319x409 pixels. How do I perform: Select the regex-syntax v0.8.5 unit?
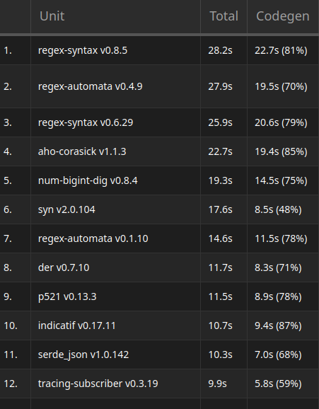pyautogui.click(x=83, y=50)
